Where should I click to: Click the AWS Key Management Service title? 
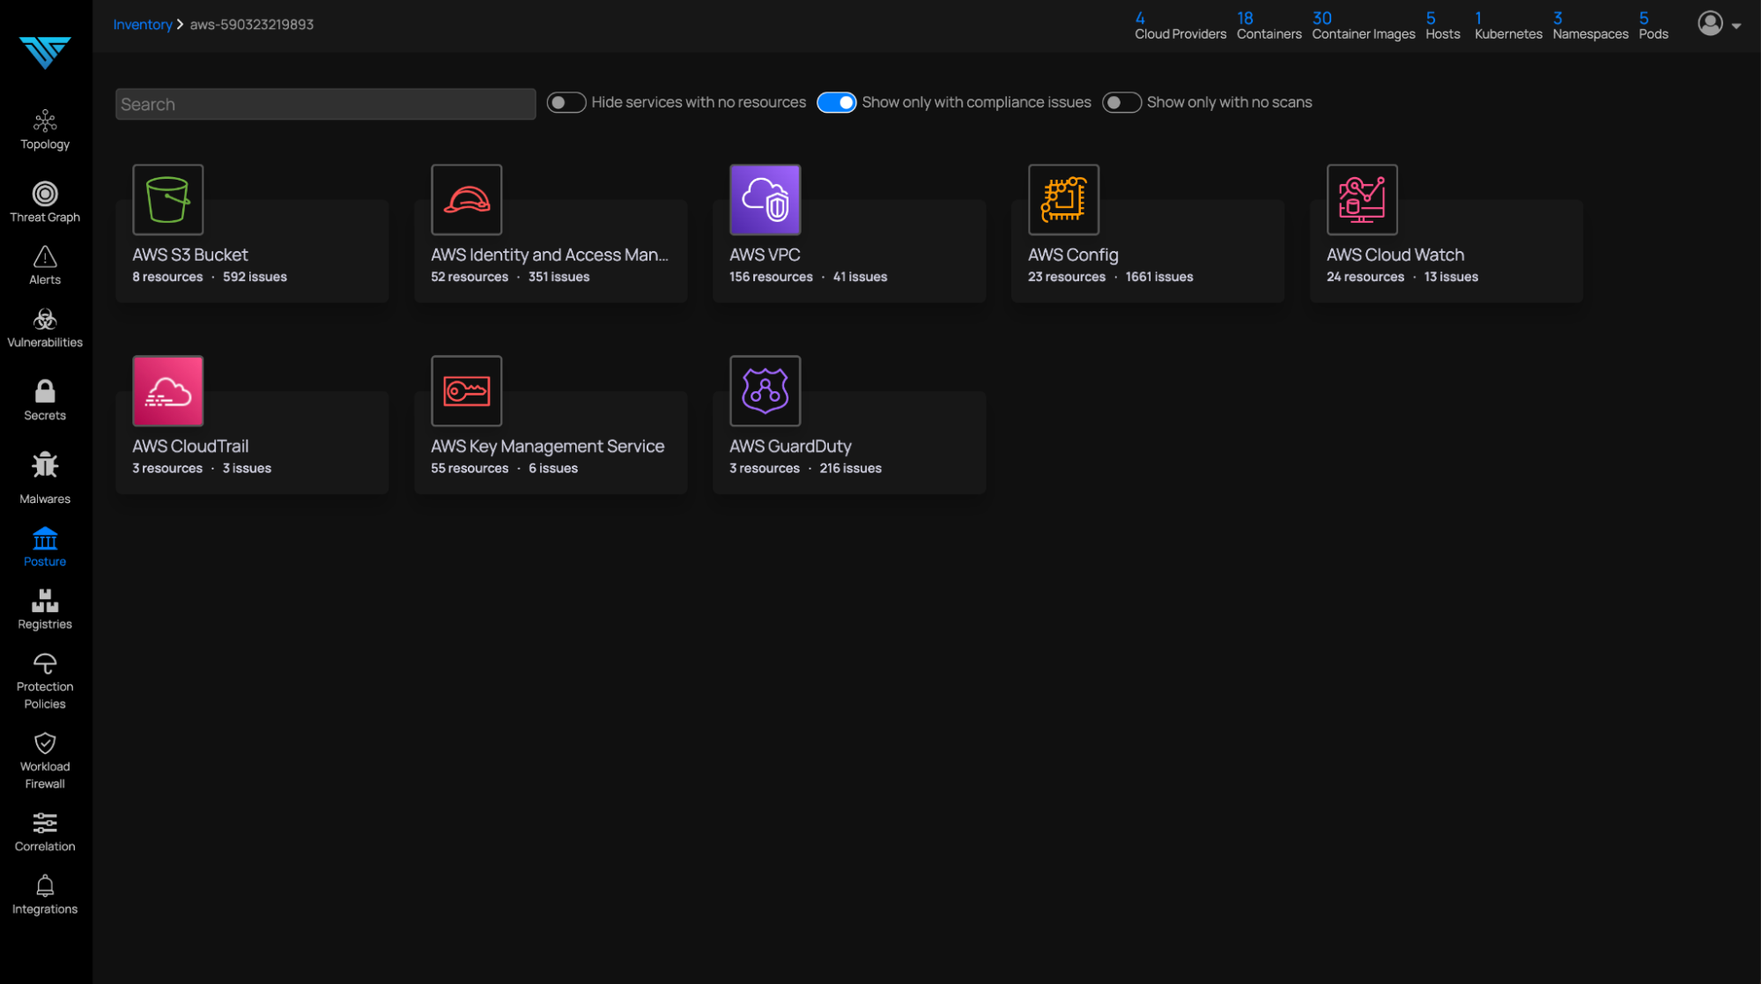pos(547,447)
